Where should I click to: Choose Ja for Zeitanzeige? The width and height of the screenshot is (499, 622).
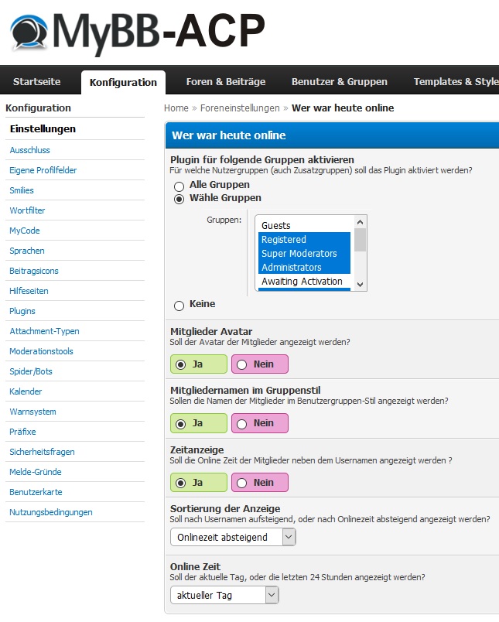[x=181, y=483]
